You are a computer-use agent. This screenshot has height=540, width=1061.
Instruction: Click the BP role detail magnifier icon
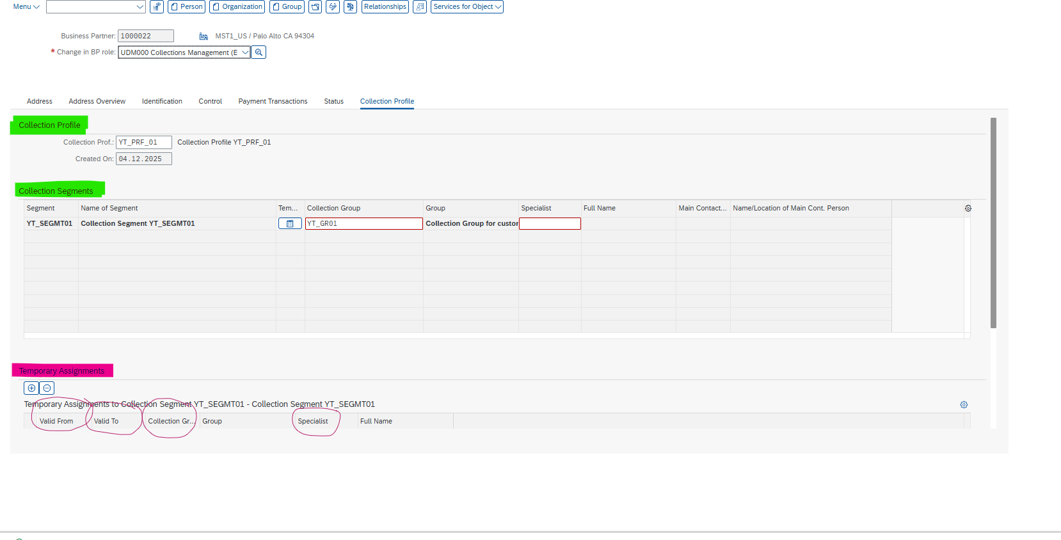click(x=259, y=52)
